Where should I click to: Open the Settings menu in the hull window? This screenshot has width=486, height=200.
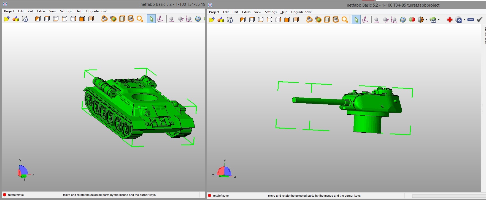(66, 11)
